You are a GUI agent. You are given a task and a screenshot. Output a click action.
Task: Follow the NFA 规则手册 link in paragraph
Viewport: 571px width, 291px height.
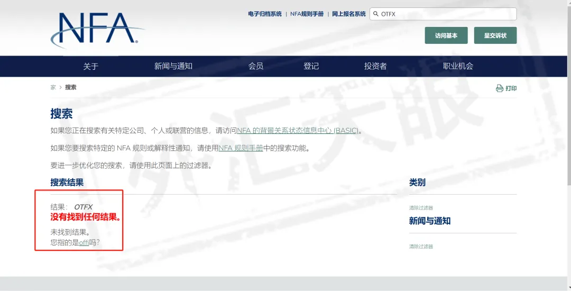[241, 148]
